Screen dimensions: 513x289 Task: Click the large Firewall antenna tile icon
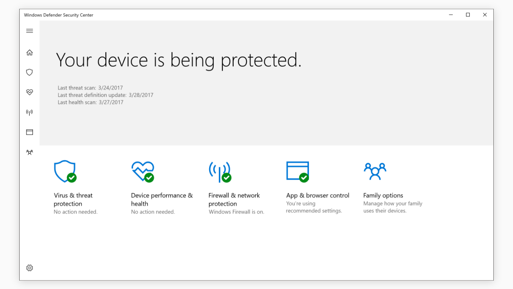[x=220, y=171]
